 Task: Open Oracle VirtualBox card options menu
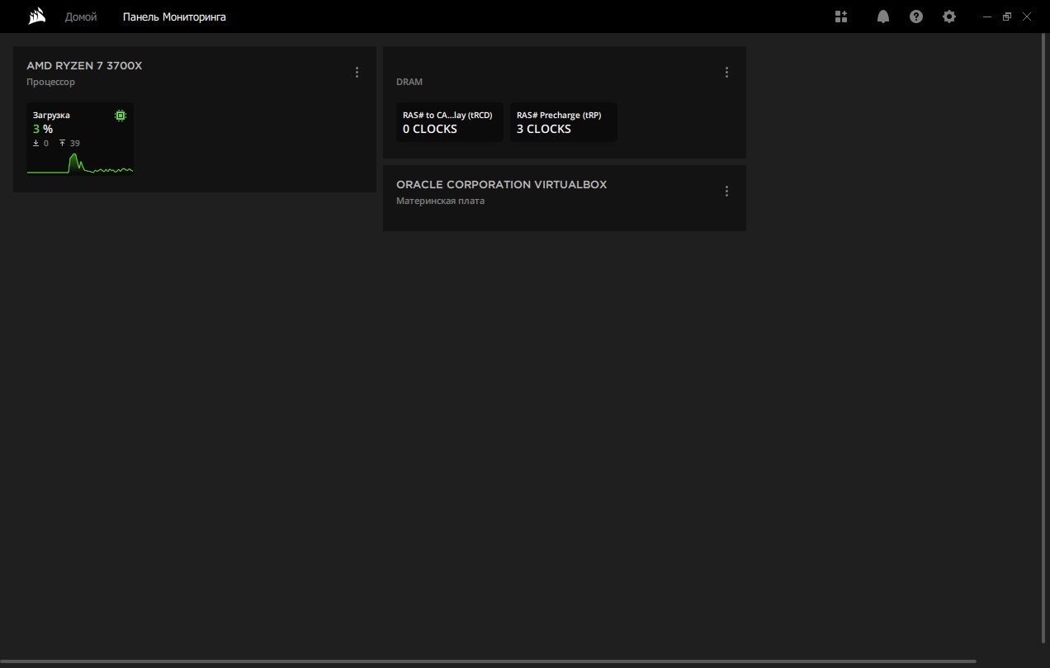tap(726, 192)
